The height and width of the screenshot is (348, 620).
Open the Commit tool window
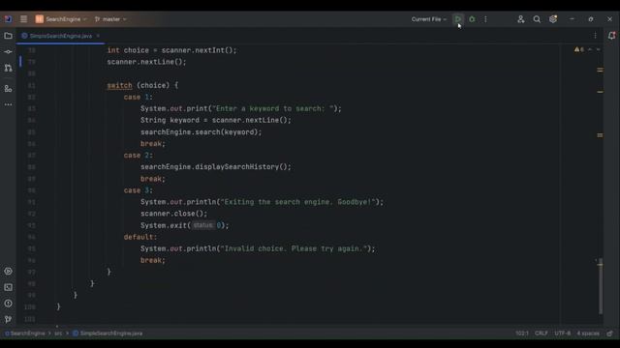(x=8, y=51)
